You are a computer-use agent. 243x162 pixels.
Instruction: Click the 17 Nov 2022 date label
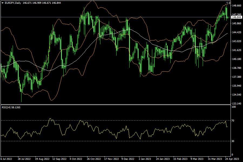[112, 159]
